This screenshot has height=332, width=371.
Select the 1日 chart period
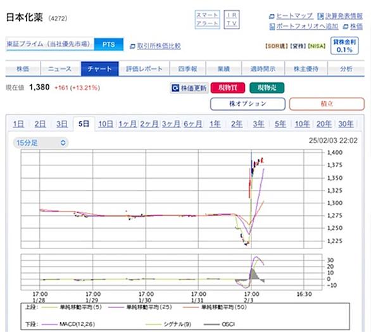point(18,124)
